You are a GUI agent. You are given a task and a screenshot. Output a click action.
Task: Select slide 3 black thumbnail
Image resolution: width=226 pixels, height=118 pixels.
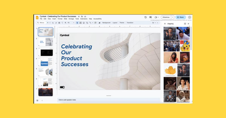(x=45, y=52)
